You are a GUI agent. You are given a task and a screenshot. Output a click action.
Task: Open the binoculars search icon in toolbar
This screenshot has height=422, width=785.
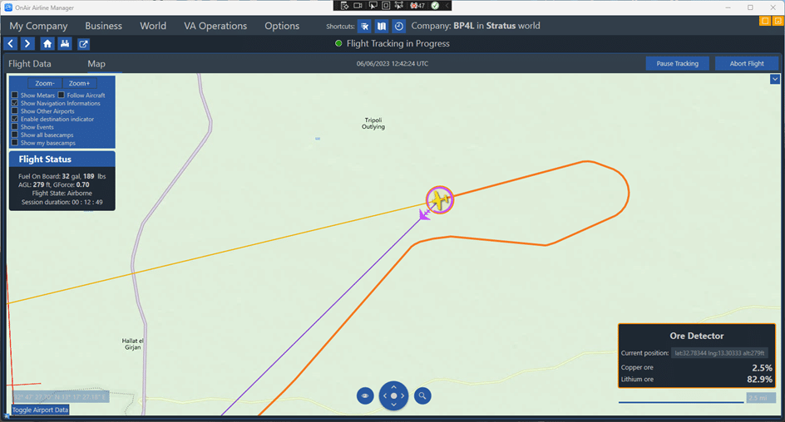pyautogui.click(x=65, y=44)
